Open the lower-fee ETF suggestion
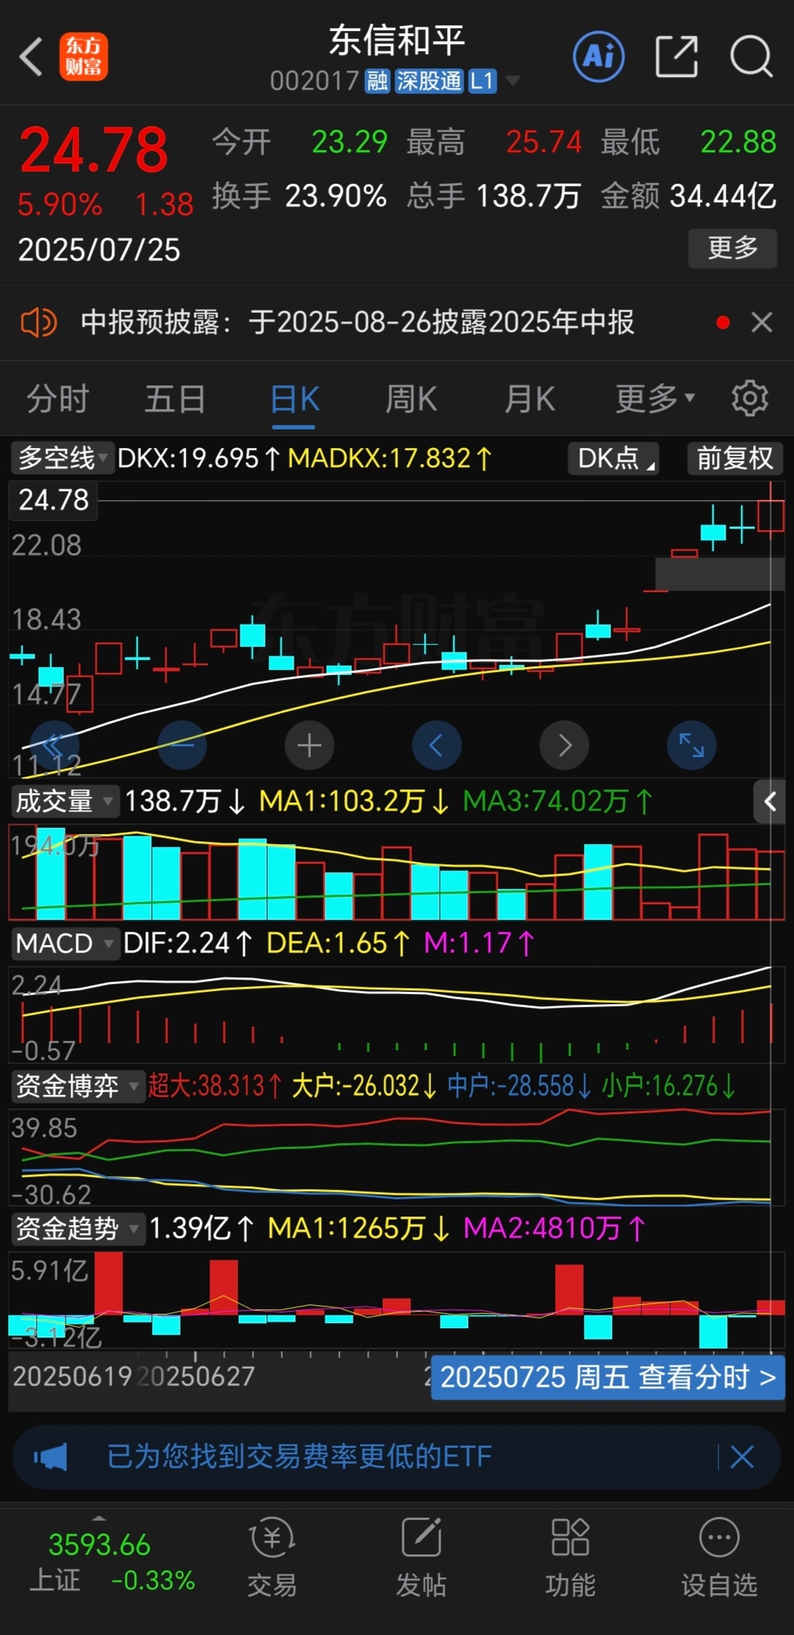794x1635 pixels. click(x=299, y=1457)
